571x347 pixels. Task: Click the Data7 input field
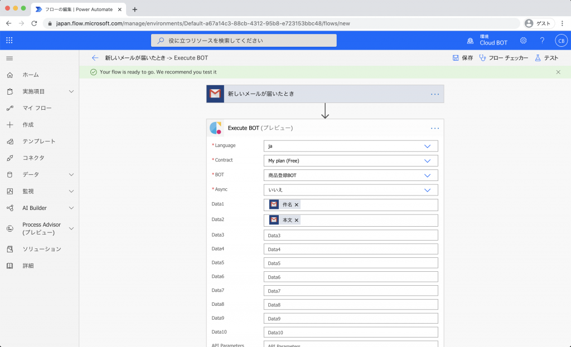pos(351,291)
